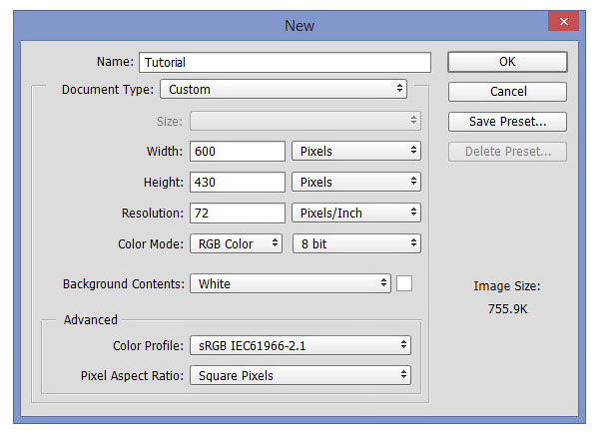
Task: Click the Width value field
Action: 238,152
